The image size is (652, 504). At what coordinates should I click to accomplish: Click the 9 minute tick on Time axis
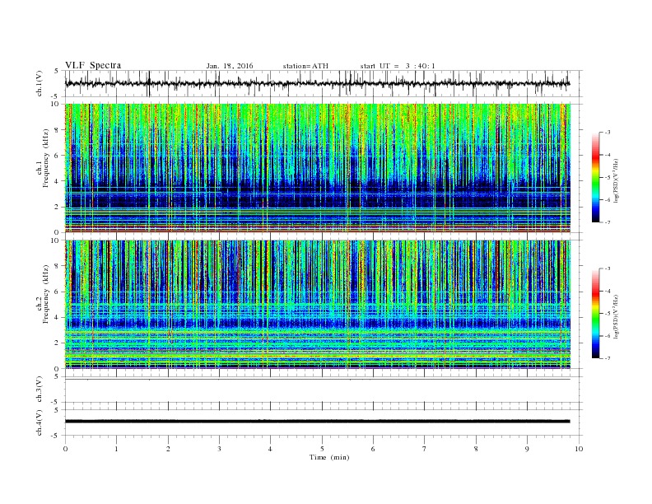(527, 449)
